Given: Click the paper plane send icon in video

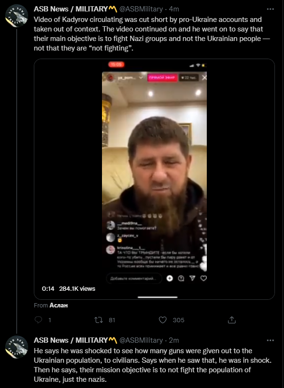Looking at the screenshot, I should [192, 278].
